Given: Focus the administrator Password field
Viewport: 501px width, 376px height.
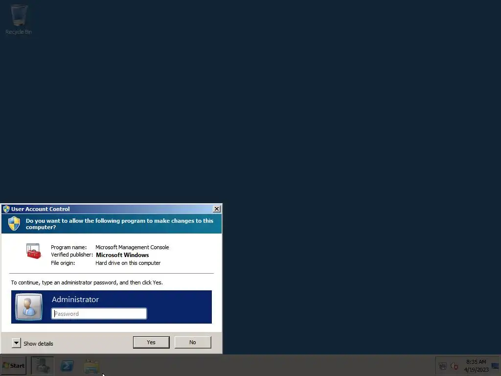Looking at the screenshot, I should pos(99,314).
